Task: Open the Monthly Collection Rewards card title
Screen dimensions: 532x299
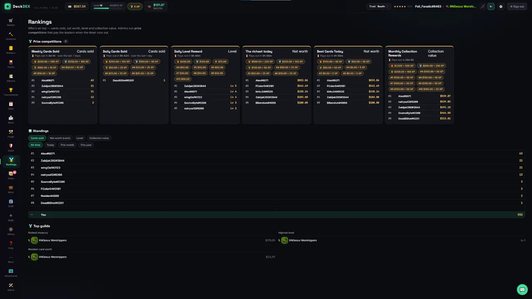Action: coord(402,53)
